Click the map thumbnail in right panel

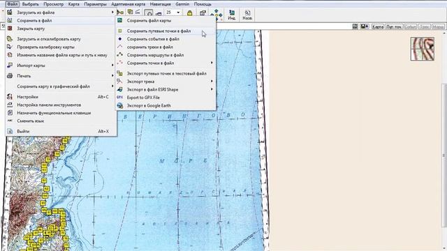[x=423, y=49]
